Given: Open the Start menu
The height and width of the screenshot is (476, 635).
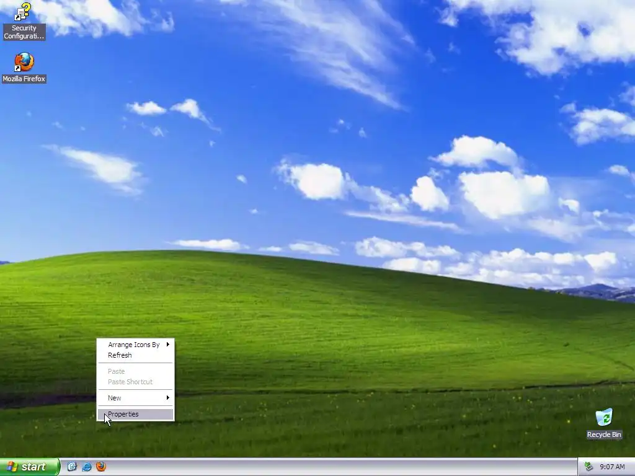Looking at the screenshot, I should 30,467.
